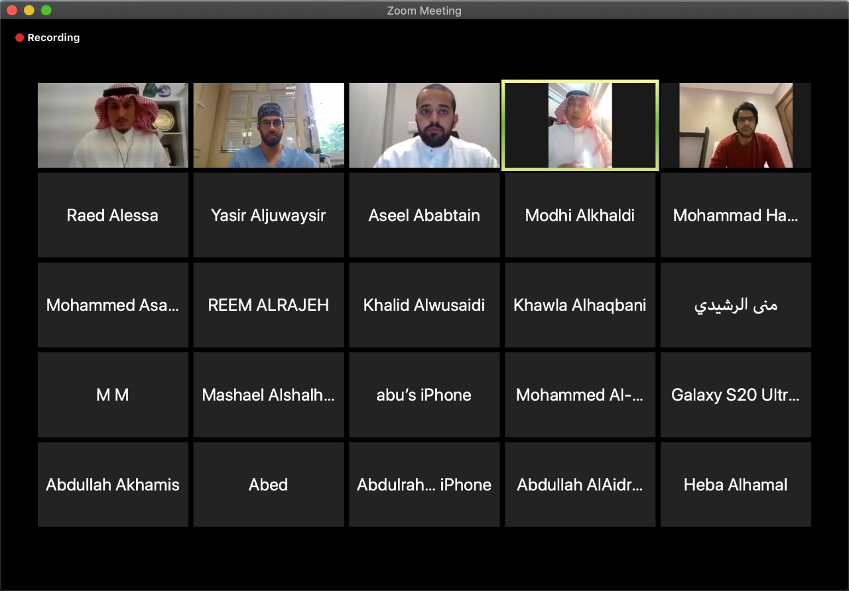This screenshot has width=849, height=591.
Task: Click the red Recording indicator
Action: 47,38
